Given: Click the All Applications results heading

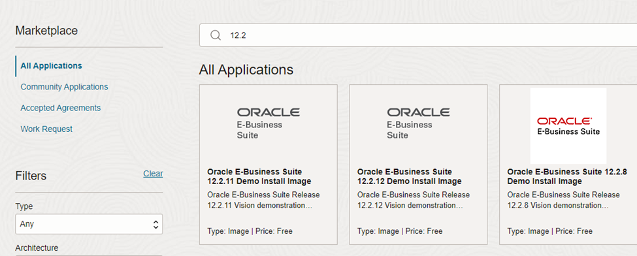Looking at the screenshot, I should [246, 69].
